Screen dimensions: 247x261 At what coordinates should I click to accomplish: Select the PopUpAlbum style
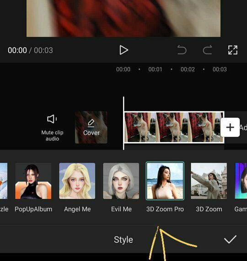coord(33,181)
